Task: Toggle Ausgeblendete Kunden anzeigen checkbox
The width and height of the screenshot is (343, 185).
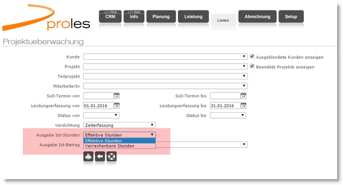Action: [x=252, y=57]
